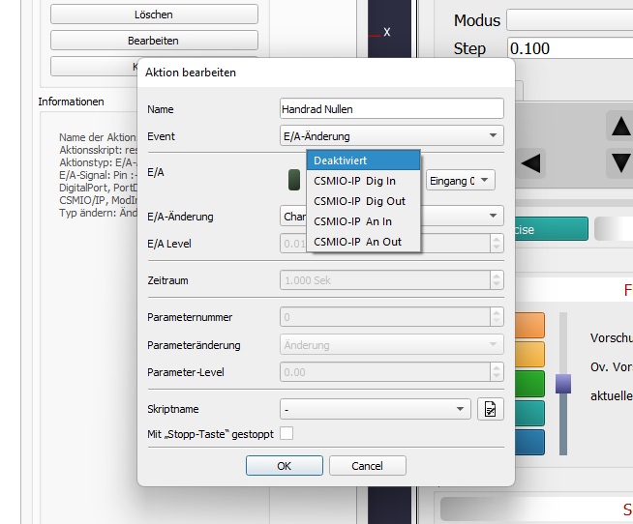Viewport: 633px width, 524px height.
Task: Enable the Mit Stopp-Taste gestoppt checkbox
Action: point(286,434)
